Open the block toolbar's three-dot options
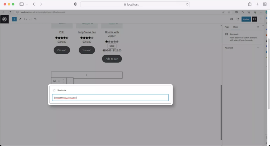The image size is (270, 146). point(70,81)
